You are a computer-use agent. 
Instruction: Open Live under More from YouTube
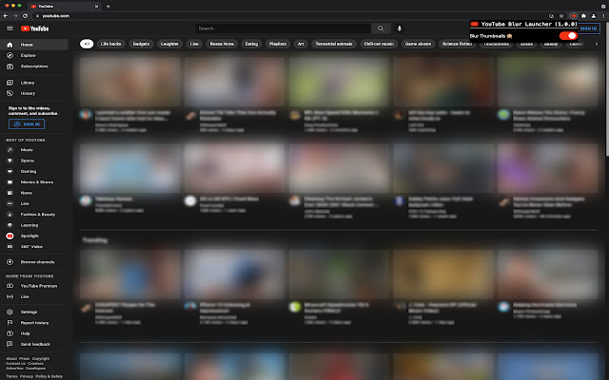click(x=34, y=296)
